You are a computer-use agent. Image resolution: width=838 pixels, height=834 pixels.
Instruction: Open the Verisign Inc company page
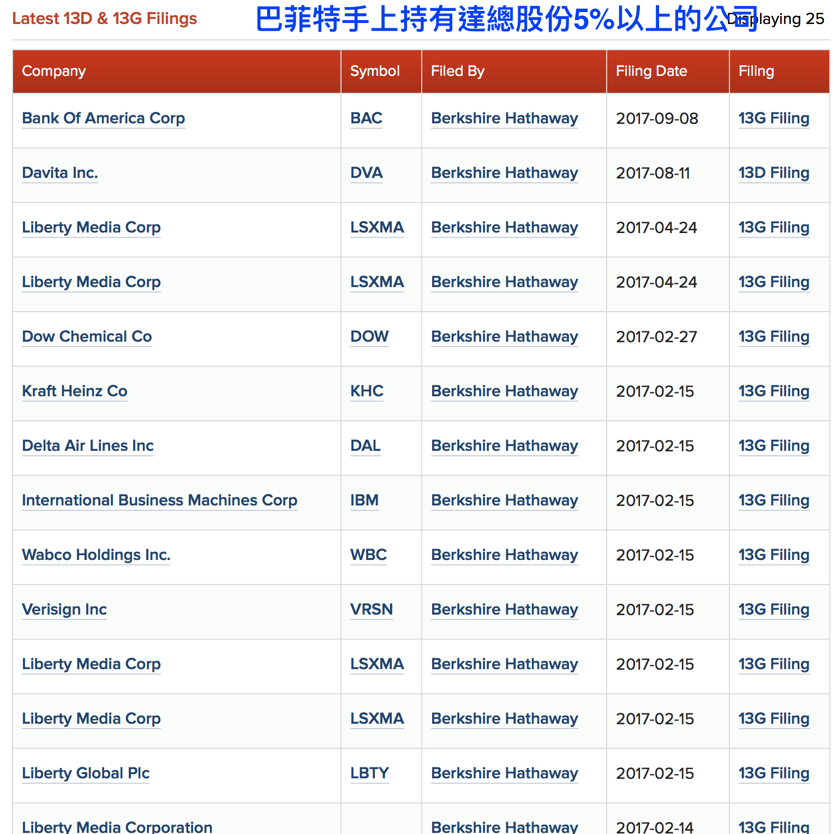[64, 610]
